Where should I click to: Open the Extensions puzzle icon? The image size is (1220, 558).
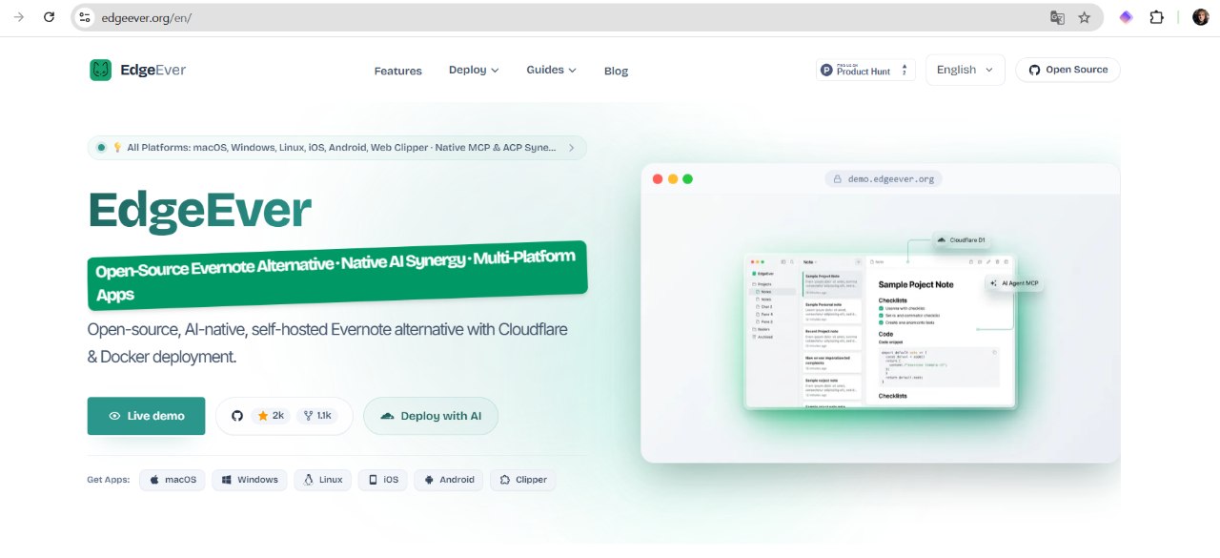[x=1156, y=17]
